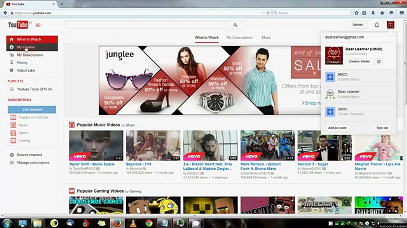The width and height of the screenshot is (407, 228).
Task: Open channel settings gear icon
Action: tap(379, 62)
